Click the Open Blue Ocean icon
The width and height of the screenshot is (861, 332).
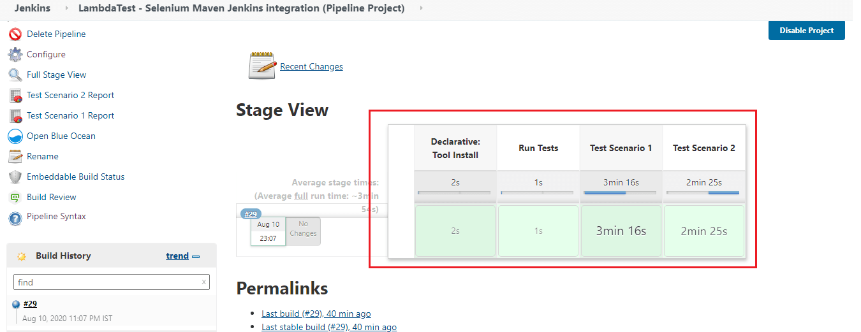(15, 136)
